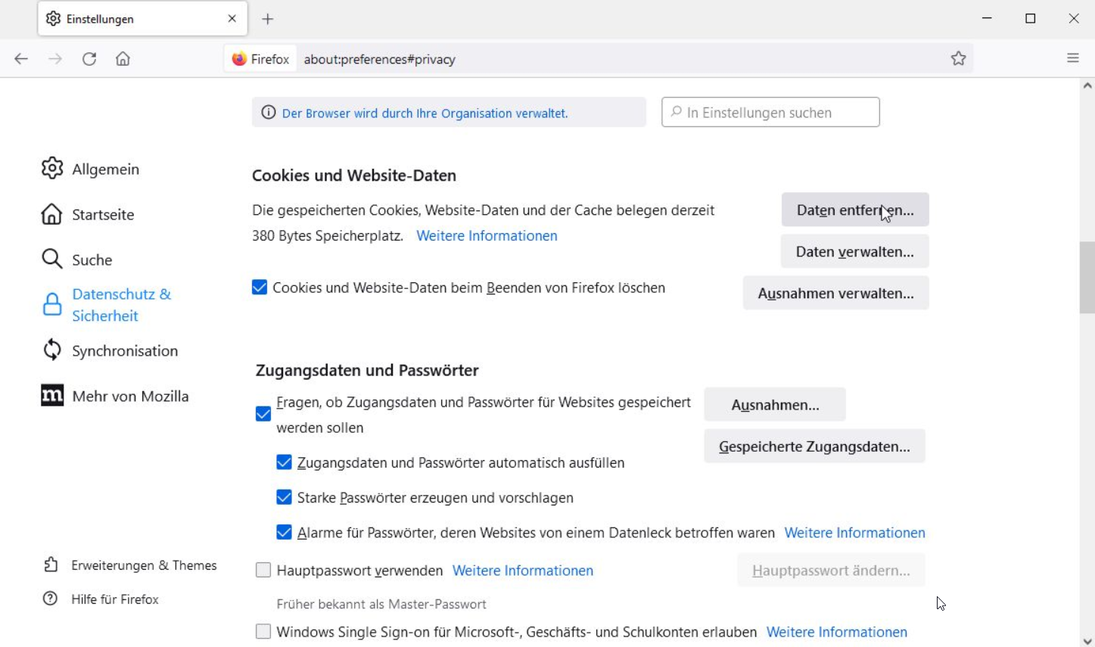Viewport: 1095px width, 647px height.
Task: Open Weitere Informationen about Single Sign-on
Action: point(837,632)
